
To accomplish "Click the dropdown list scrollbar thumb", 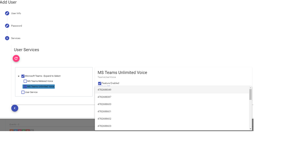I will [x=251, y=94].
